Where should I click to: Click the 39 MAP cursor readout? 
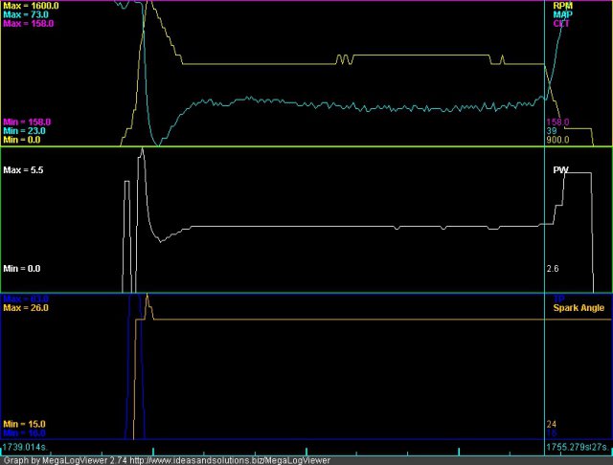[x=551, y=131]
